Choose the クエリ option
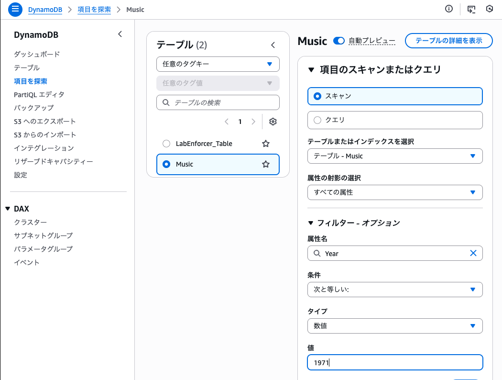This screenshot has height=380, width=502. click(395, 120)
